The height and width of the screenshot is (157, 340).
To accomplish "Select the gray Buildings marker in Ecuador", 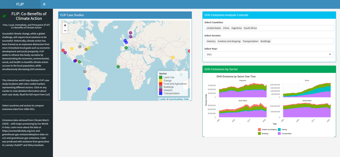I will tap(85, 72).
